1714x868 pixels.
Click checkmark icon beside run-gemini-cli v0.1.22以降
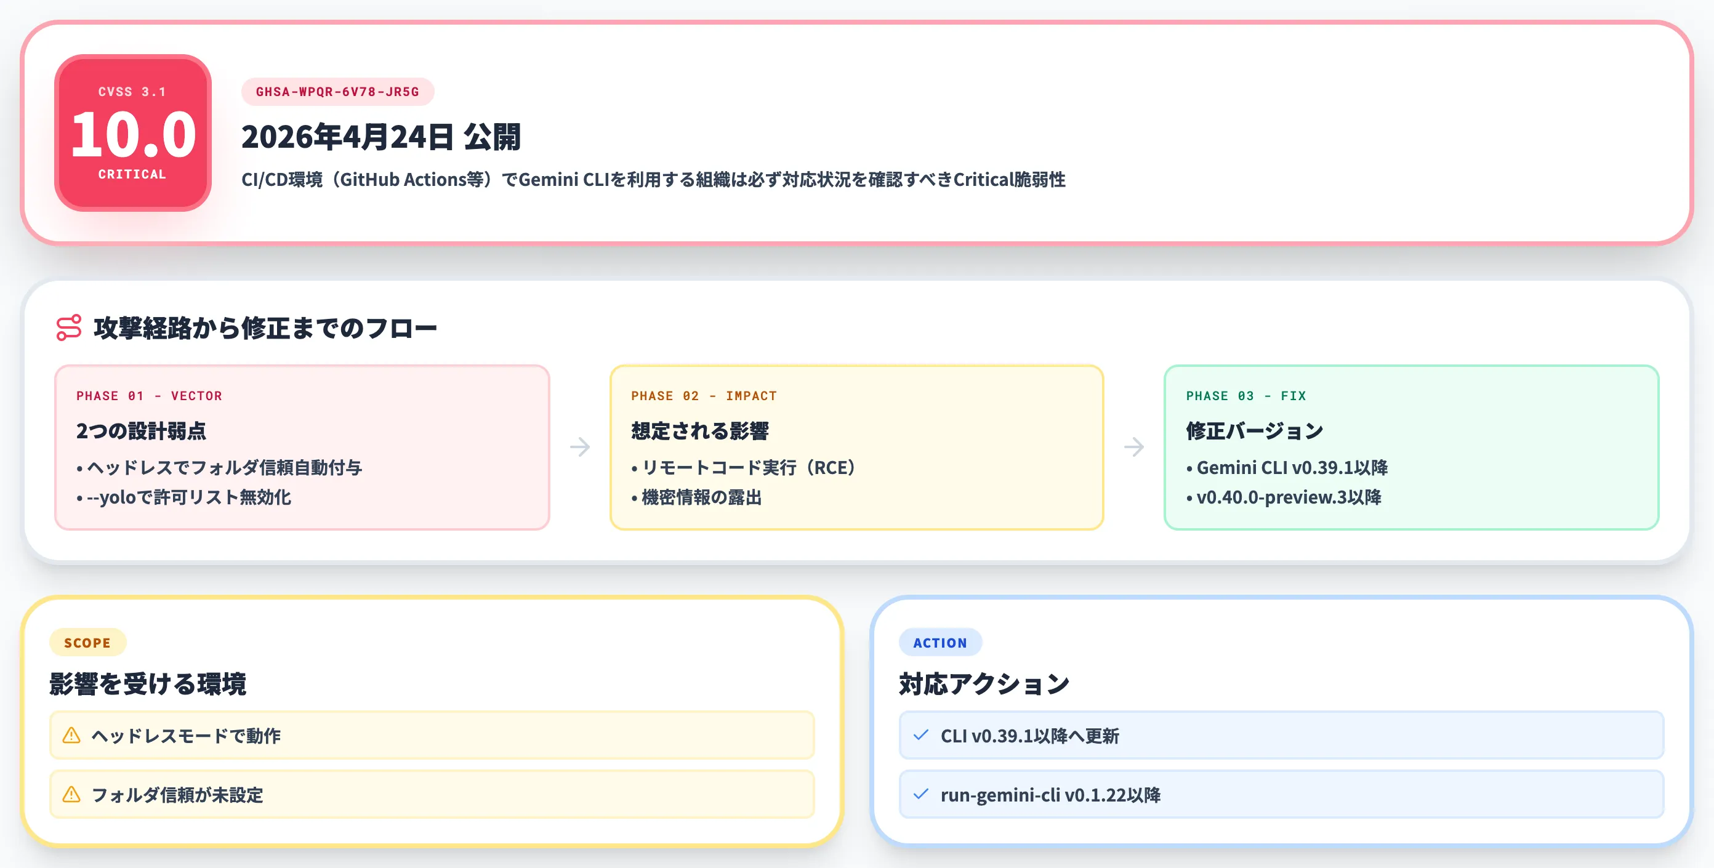point(921,794)
